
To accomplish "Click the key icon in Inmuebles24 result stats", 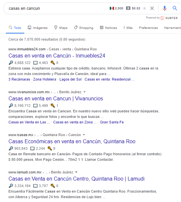I will pyautogui.click(x=53, y=63).
